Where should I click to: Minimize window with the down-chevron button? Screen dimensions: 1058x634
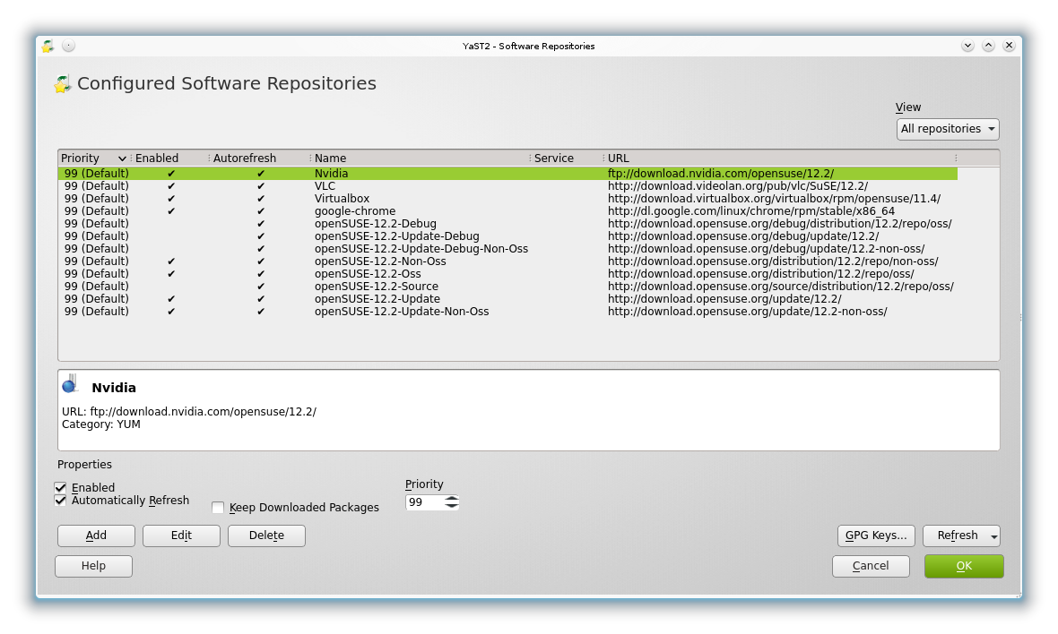pos(967,46)
